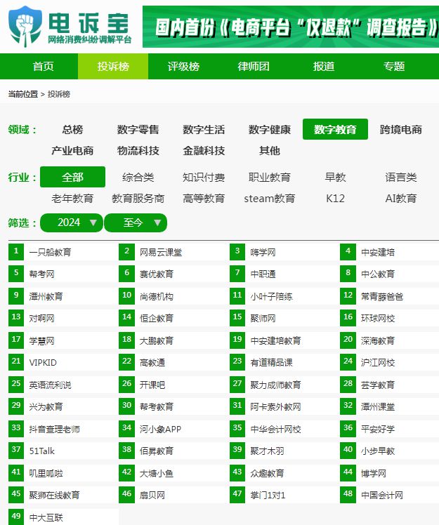This screenshot has width=439, height=525.
Task: Select the 全部 industry filter
Action: [x=72, y=177]
